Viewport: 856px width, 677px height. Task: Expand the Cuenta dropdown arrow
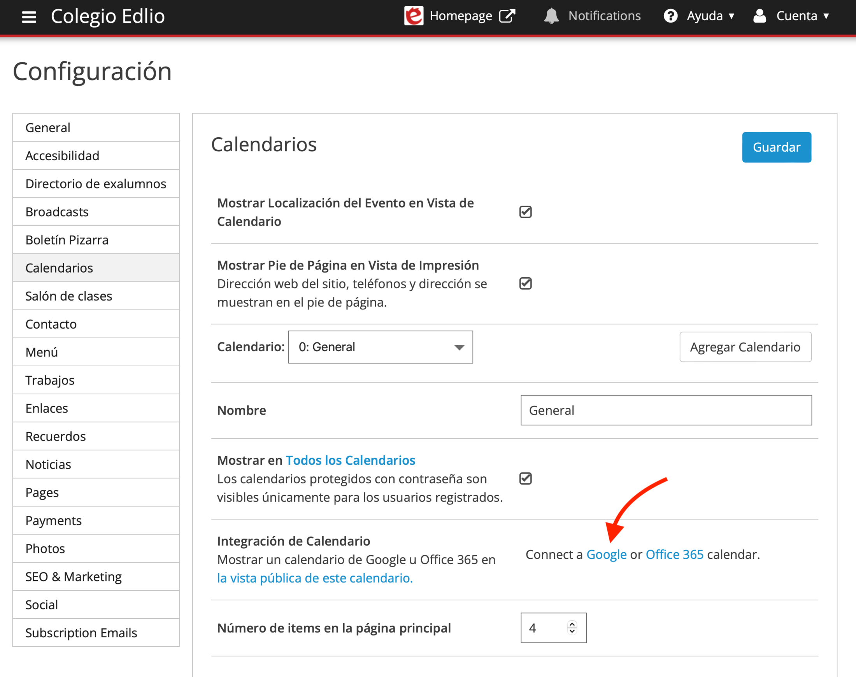click(826, 16)
